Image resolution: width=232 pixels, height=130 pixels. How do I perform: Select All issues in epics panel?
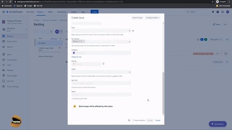[49, 43]
